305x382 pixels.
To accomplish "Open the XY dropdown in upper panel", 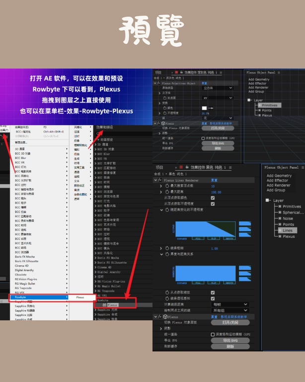I will [218, 97].
